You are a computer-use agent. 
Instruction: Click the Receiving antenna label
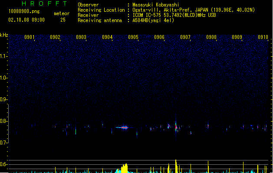tap(100, 20)
